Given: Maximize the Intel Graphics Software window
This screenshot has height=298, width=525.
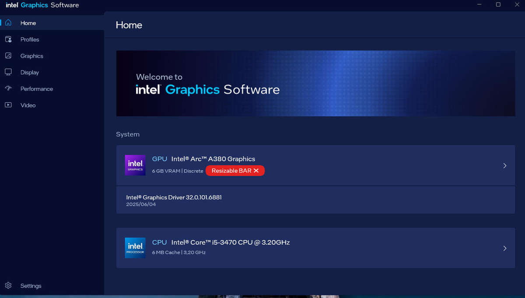Looking at the screenshot, I should (x=498, y=5).
